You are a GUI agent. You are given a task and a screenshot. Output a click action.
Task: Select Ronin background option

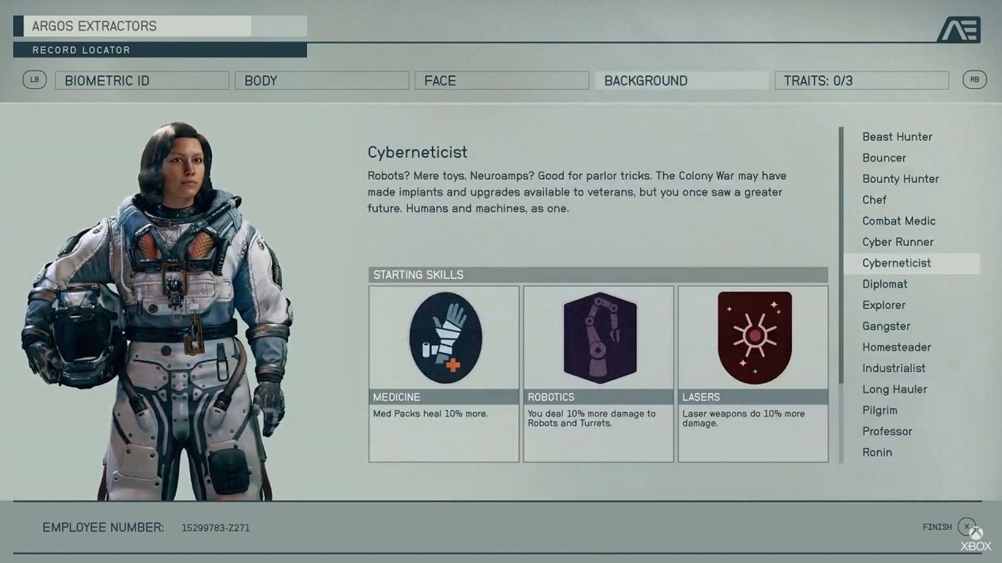pos(877,451)
